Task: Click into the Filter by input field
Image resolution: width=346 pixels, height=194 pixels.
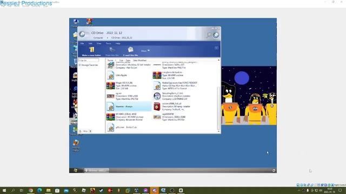Action: click(x=89, y=60)
